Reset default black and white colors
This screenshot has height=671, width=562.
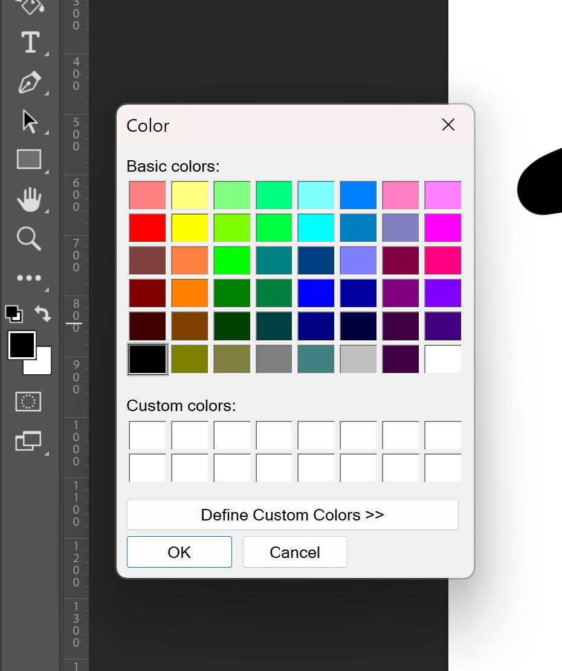(x=14, y=314)
